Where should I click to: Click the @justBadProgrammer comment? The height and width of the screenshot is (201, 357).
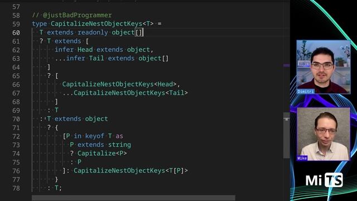pos(72,15)
